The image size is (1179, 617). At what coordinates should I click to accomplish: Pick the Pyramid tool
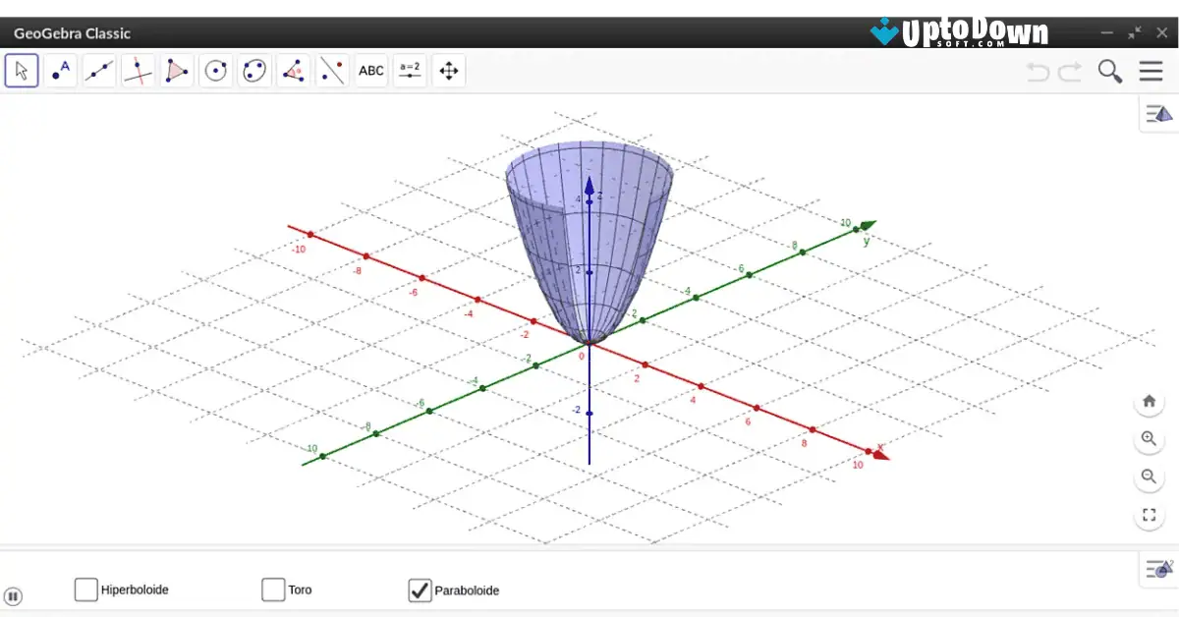pos(177,70)
